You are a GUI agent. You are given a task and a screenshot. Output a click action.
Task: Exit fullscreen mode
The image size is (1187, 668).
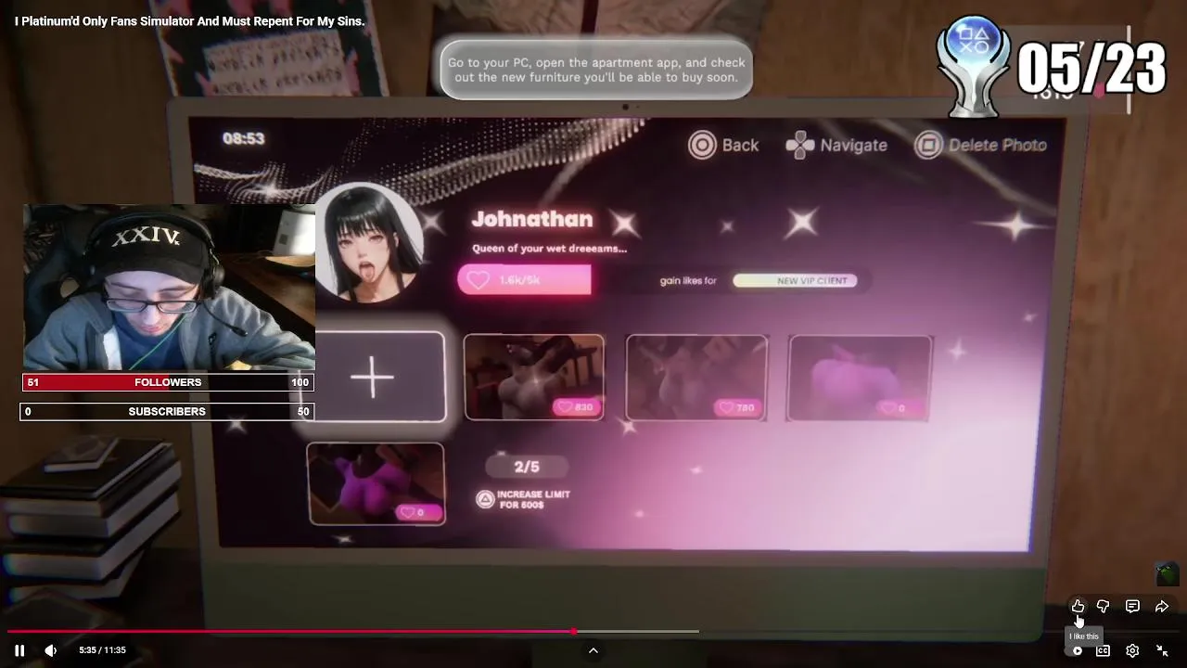(1162, 650)
